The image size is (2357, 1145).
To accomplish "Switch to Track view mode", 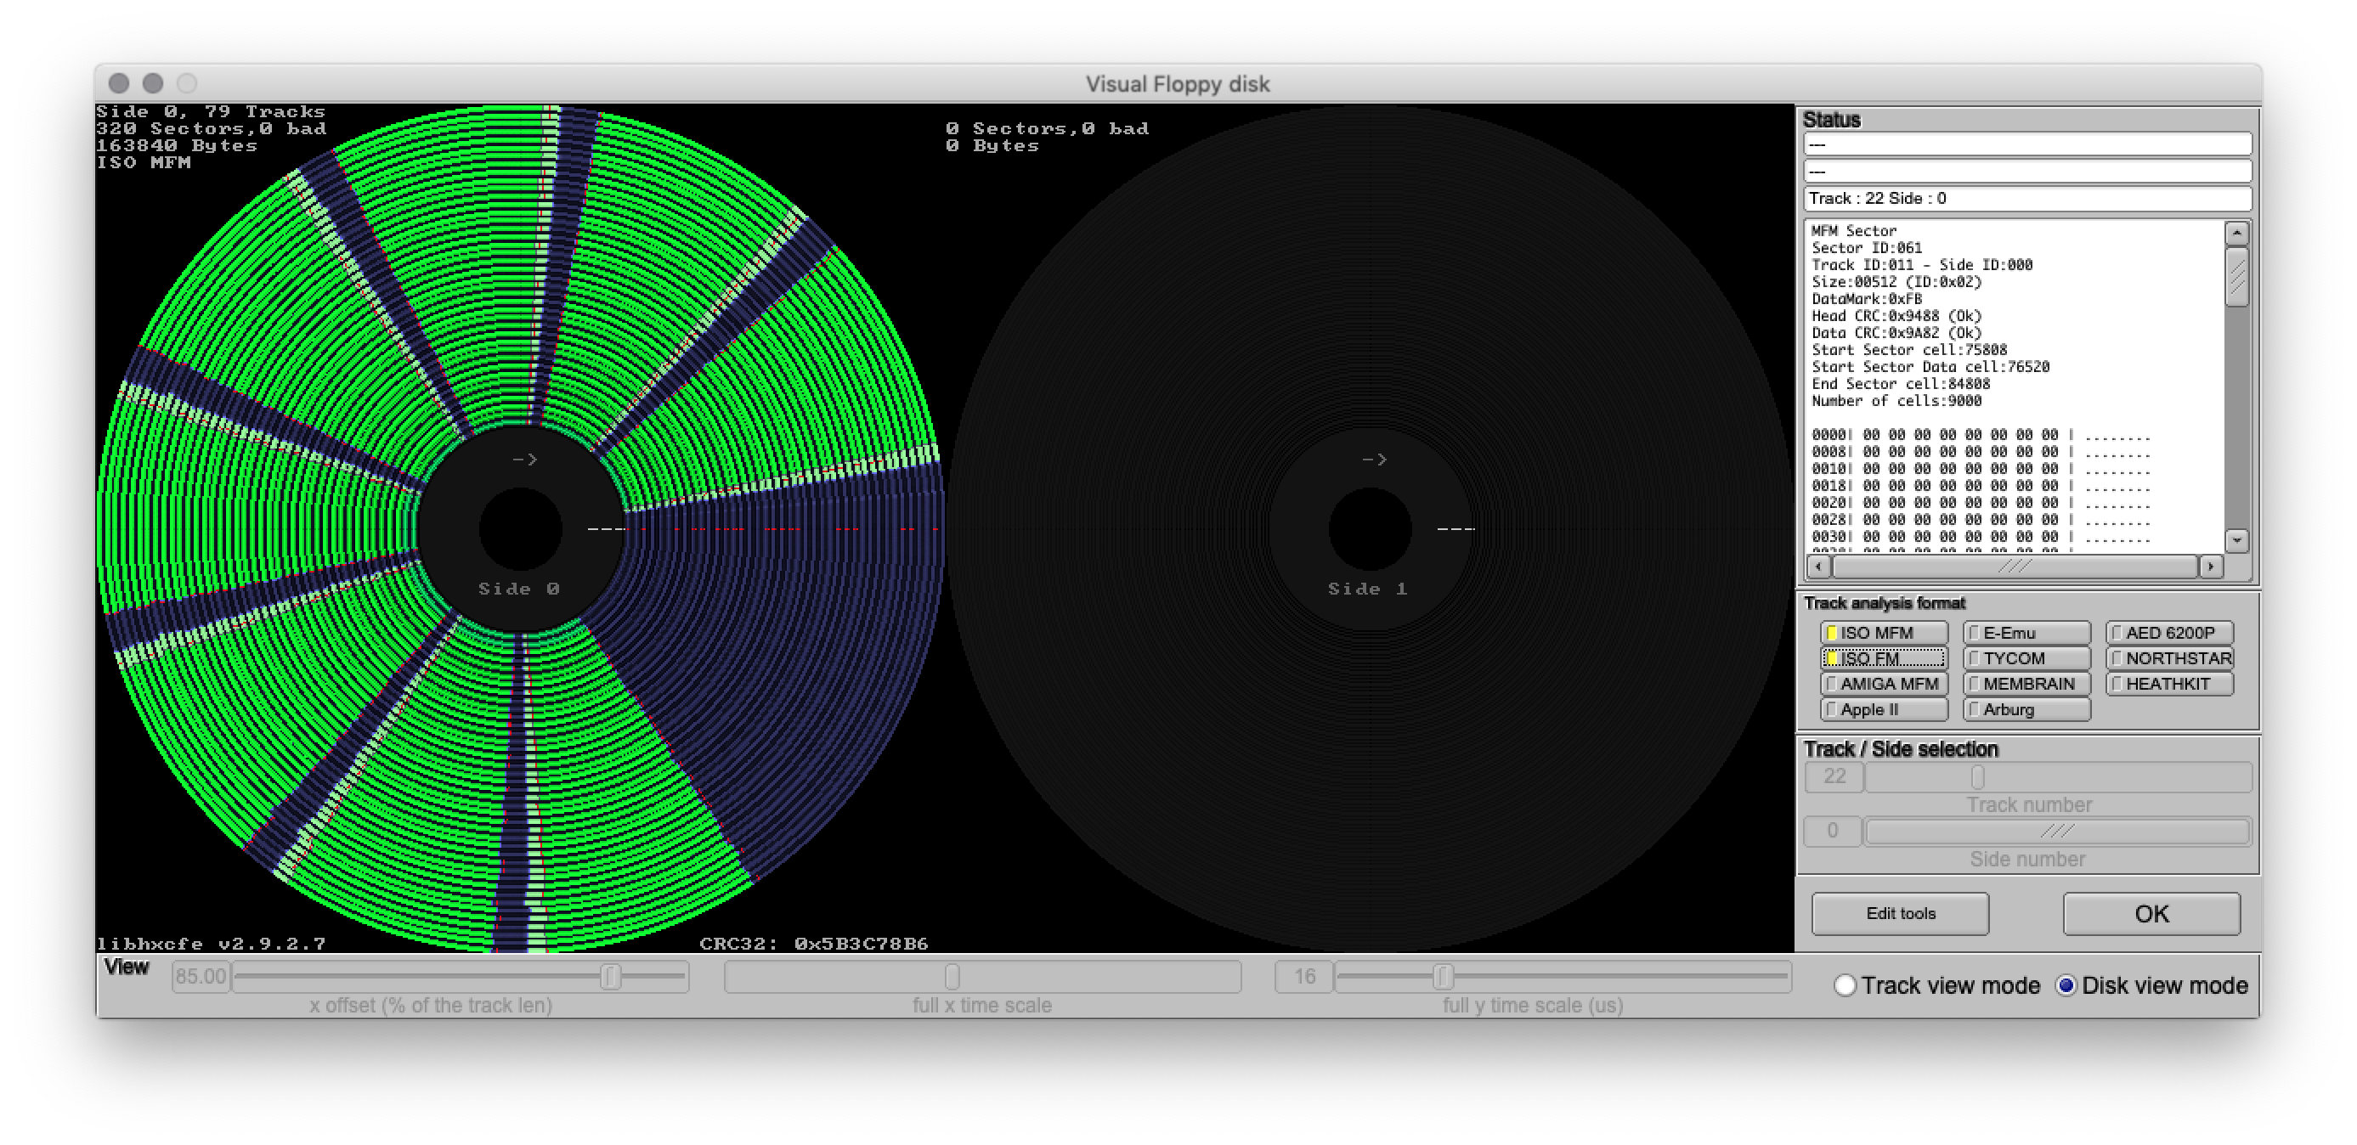I will click(x=1845, y=985).
